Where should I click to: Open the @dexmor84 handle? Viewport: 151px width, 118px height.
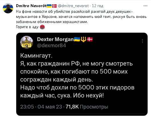coord(52,45)
